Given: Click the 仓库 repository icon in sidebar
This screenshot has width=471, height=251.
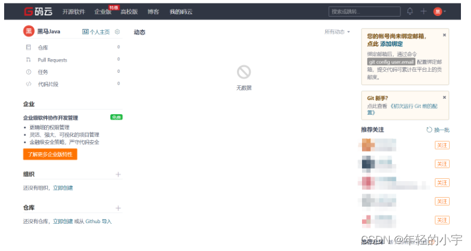Looking at the screenshot, I should click(28, 47).
